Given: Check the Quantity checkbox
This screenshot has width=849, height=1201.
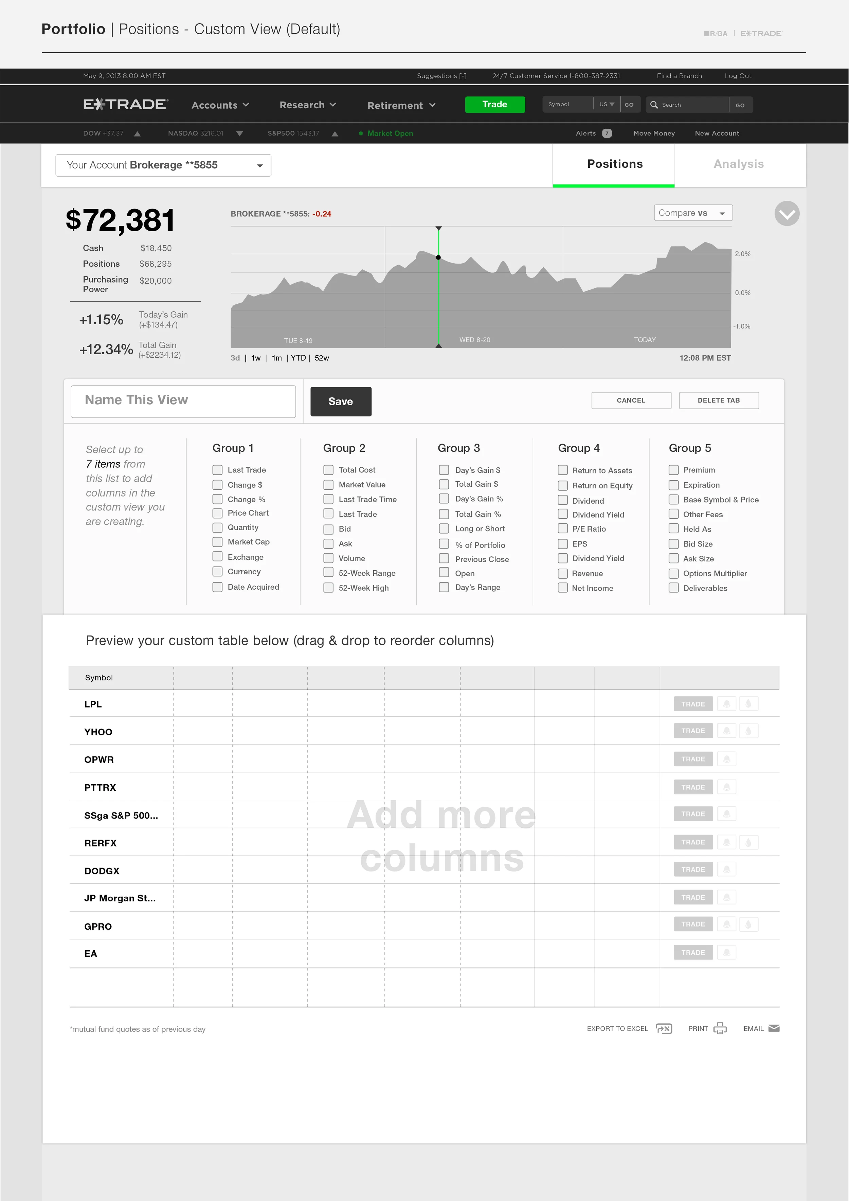Looking at the screenshot, I should coord(218,527).
